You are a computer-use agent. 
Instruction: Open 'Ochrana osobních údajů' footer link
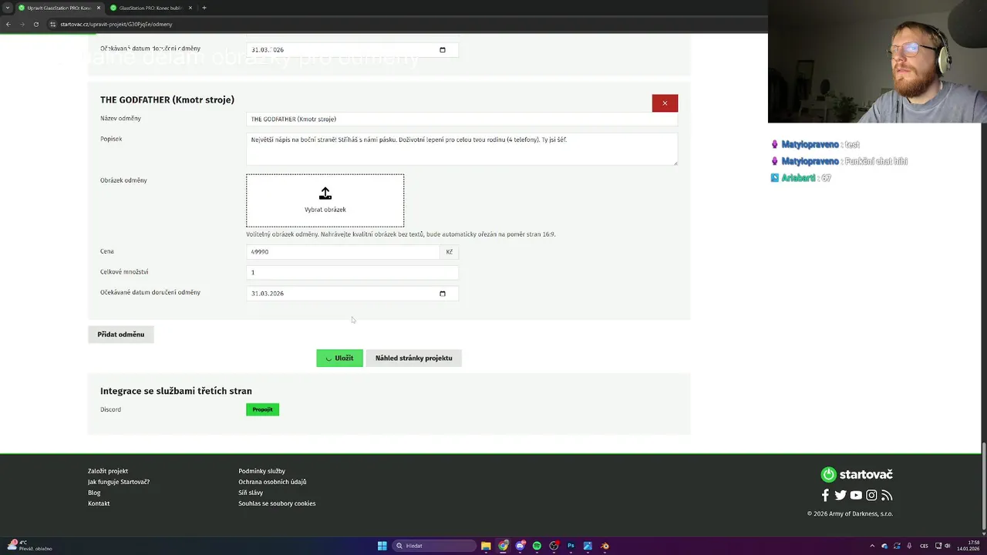click(272, 482)
